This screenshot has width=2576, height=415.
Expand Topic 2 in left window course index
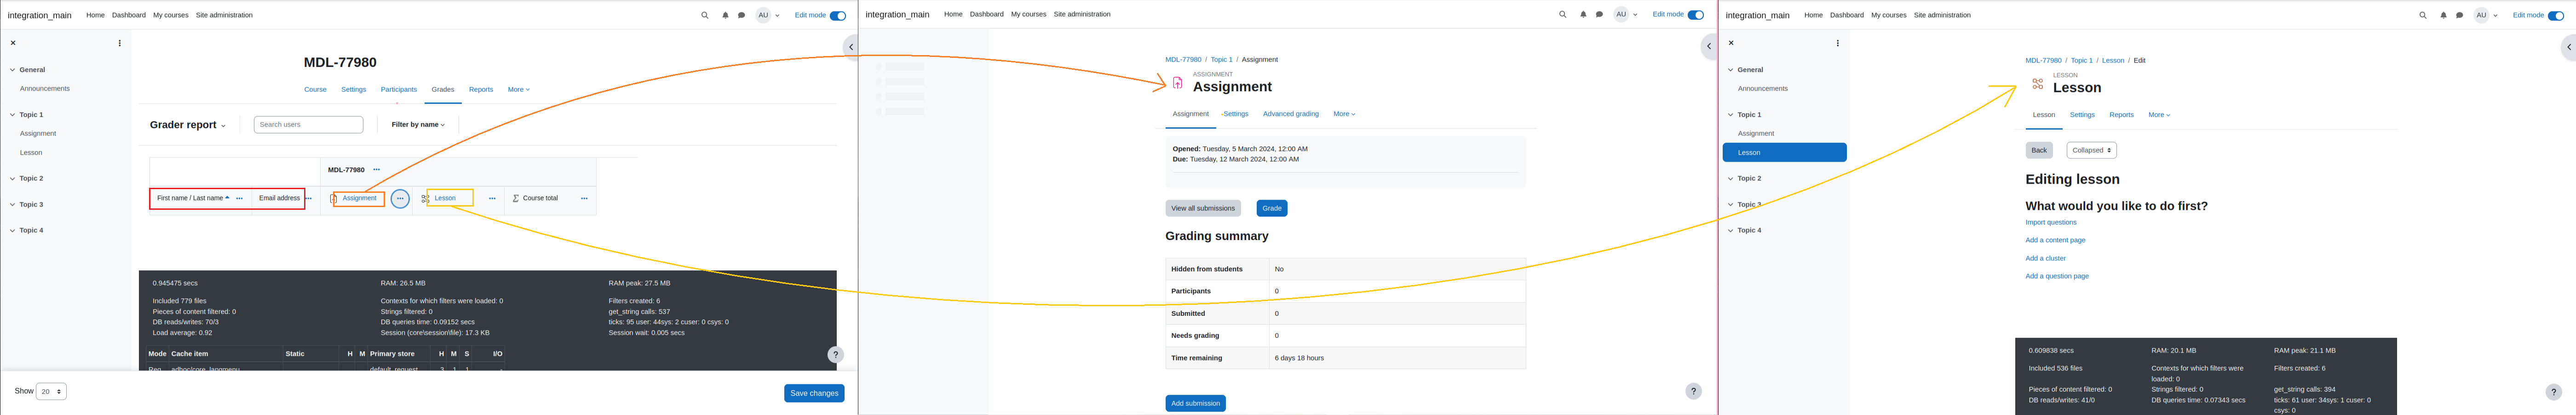pyautogui.click(x=13, y=179)
